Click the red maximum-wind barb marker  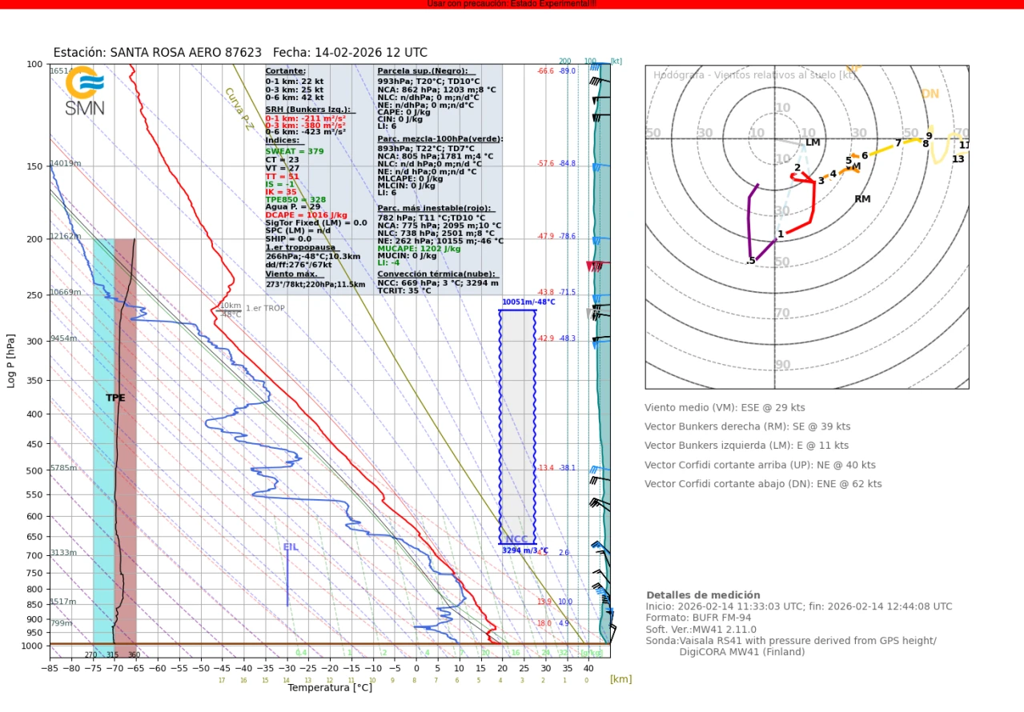pos(596,266)
